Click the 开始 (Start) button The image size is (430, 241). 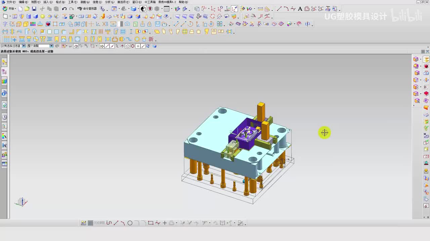coord(9,9)
